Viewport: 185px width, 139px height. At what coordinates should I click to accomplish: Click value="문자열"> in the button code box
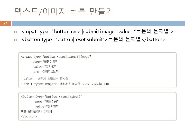pyautogui.click(x=47, y=106)
